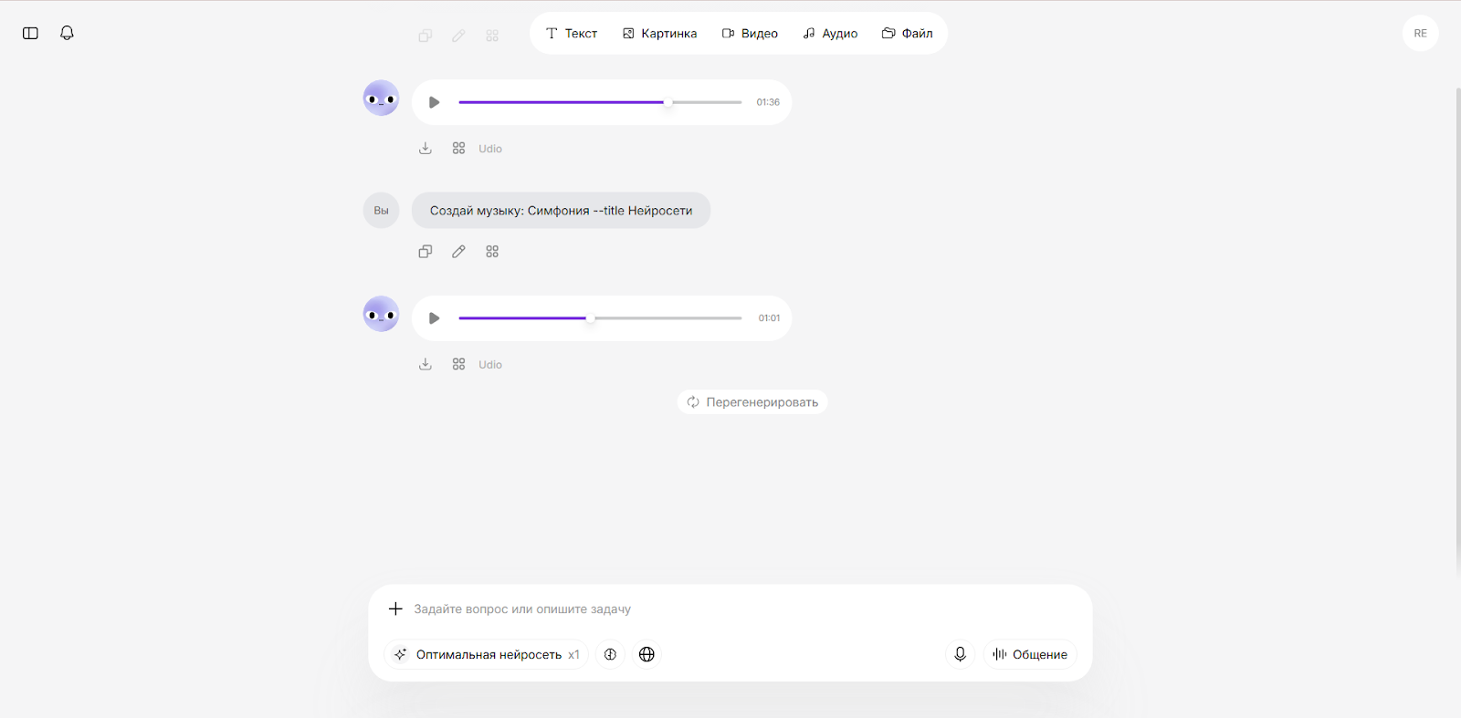1461x718 pixels.
Task: Click the 'Перегенерировать' button
Action: tap(752, 402)
